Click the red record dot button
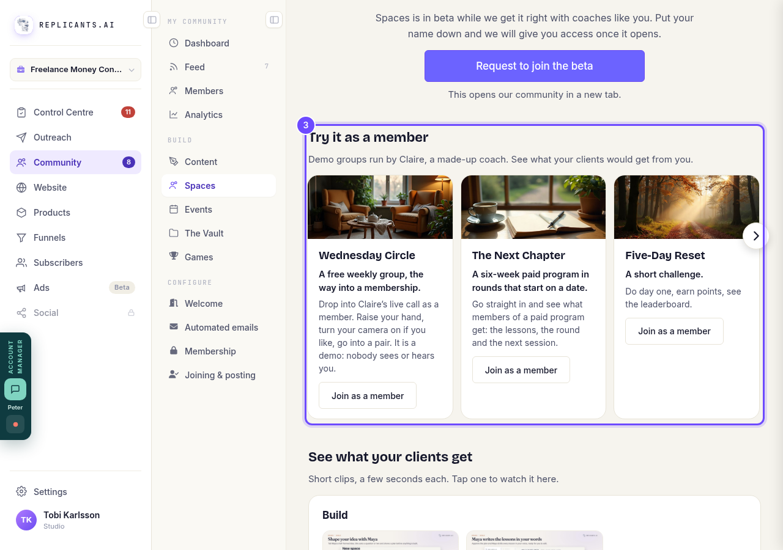This screenshot has width=783, height=550. 15,424
